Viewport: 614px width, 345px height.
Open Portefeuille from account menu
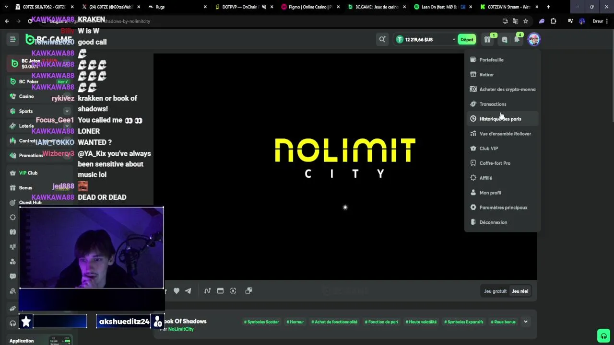[x=502, y=60]
